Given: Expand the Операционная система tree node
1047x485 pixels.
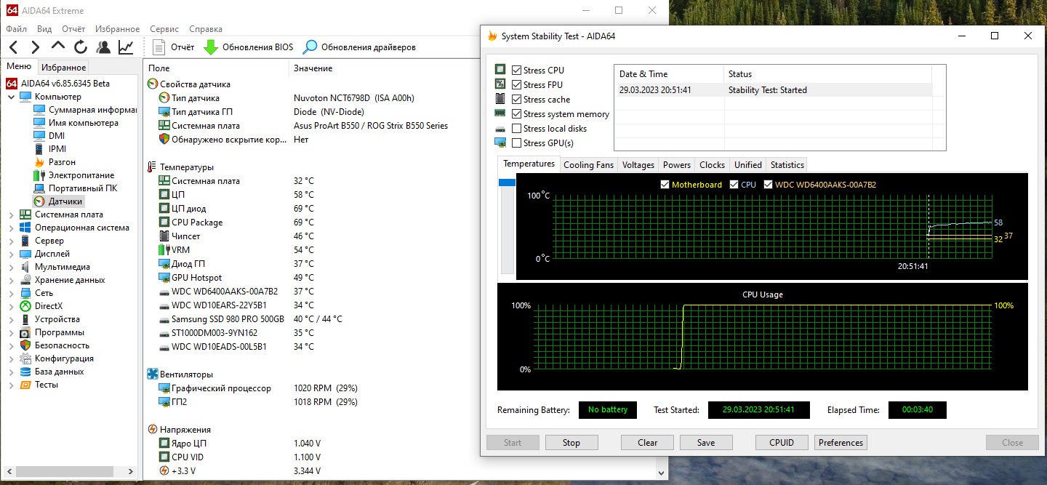Looking at the screenshot, I should 11,228.
